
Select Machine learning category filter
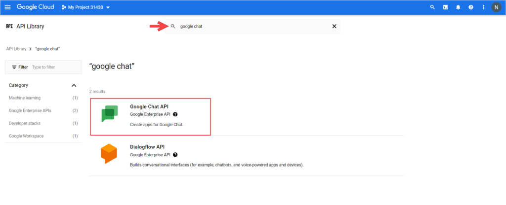coord(25,98)
